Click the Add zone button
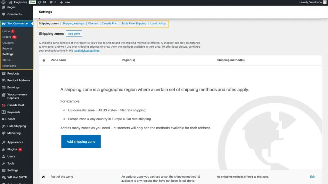The width and height of the screenshot is (328, 184). pyautogui.click(x=74, y=34)
